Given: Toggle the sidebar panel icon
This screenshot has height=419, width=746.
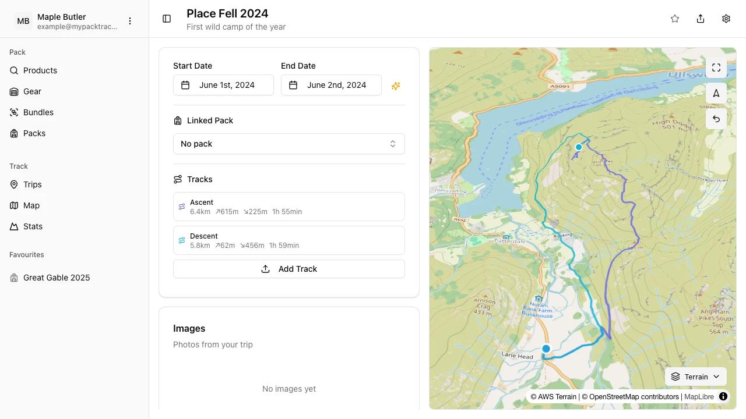Looking at the screenshot, I should tap(167, 19).
